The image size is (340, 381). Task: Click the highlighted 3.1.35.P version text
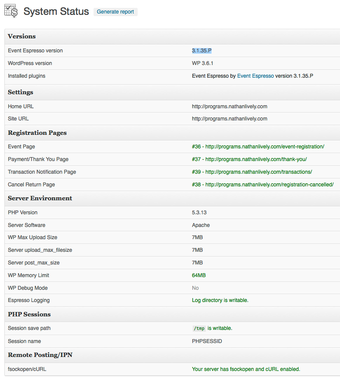click(x=201, y=51)
